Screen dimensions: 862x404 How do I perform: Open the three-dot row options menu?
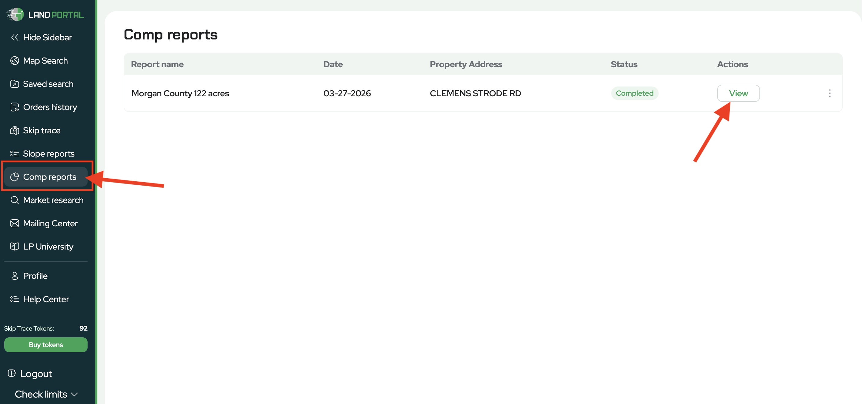pyautogui.click(x=829, y=93)
